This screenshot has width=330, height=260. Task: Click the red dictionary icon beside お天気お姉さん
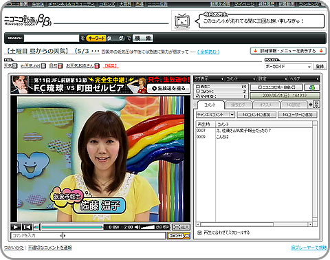pyautogui.click(x=97, y=66)
